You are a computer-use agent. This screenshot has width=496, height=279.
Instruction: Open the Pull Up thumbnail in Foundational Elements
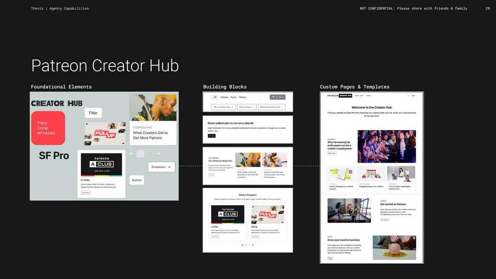(105, 134)
